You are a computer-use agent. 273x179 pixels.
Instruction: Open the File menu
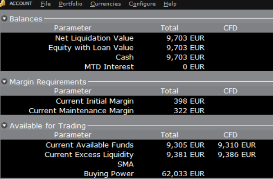tap(46, 4)
